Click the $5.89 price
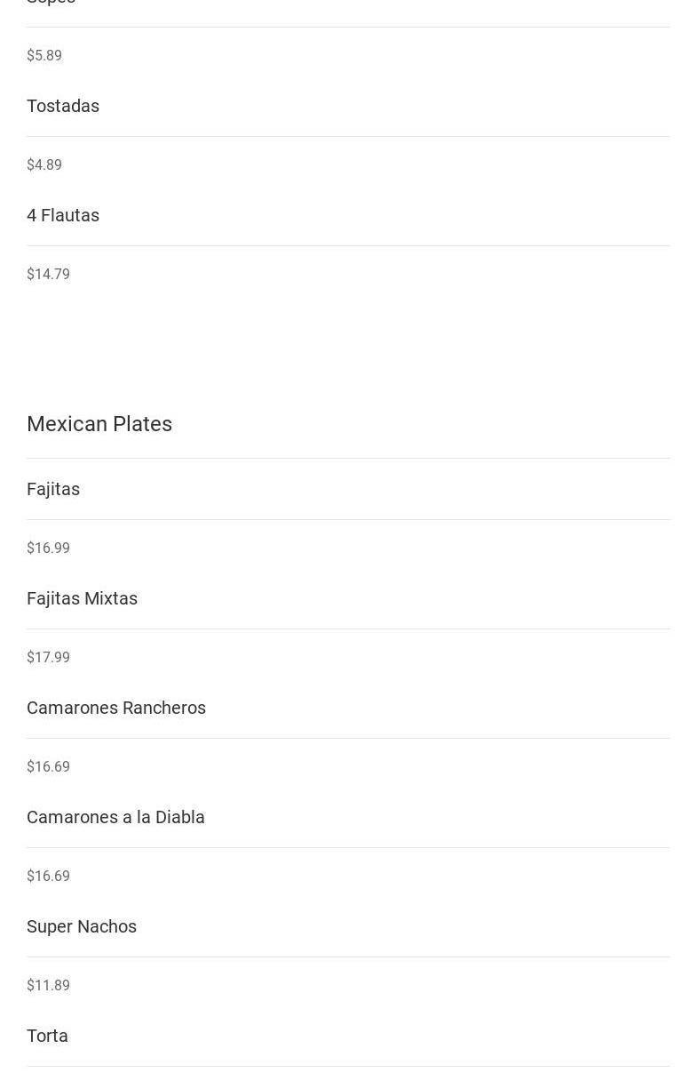This screenshot has height=1073, width=697. pyautogui.click(x=44, y=56)
